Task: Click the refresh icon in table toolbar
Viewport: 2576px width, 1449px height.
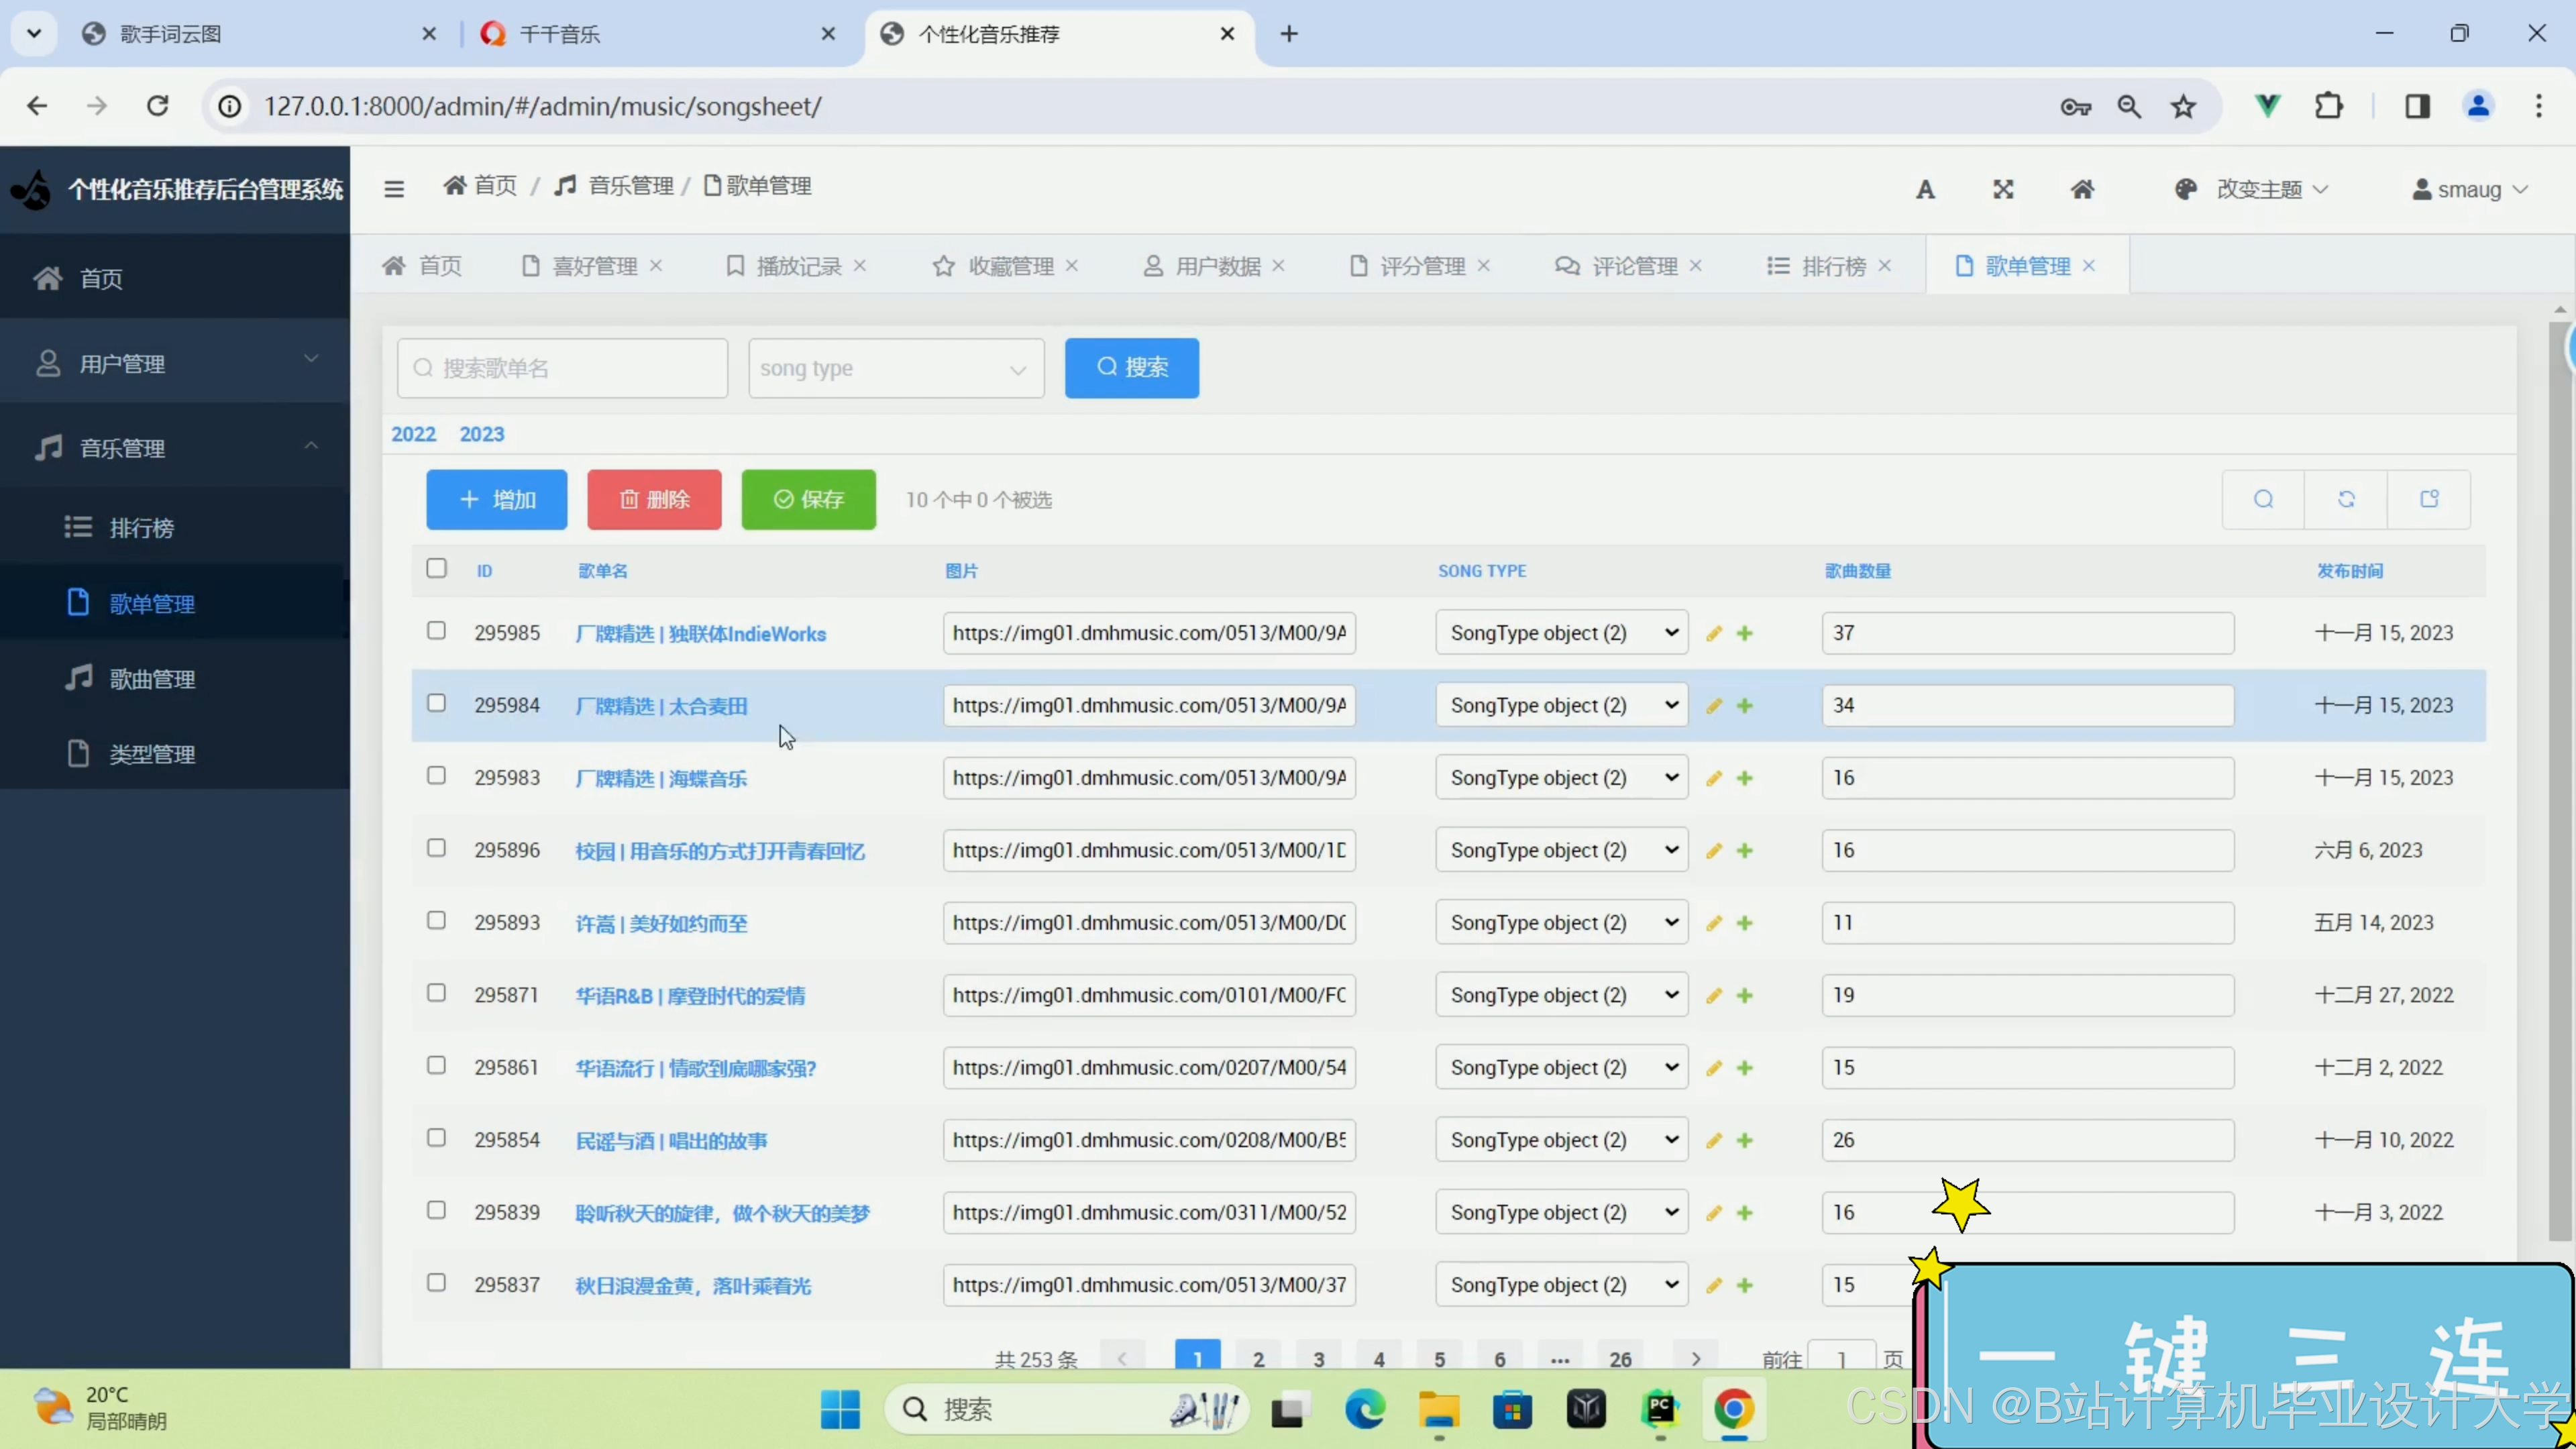Action: [2346, 499]
